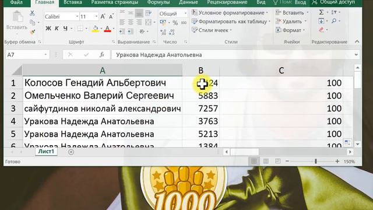Align text to top of cell
Image resolution: width=373 pixels, height=210 pixels.
click(x=122, y=13)
